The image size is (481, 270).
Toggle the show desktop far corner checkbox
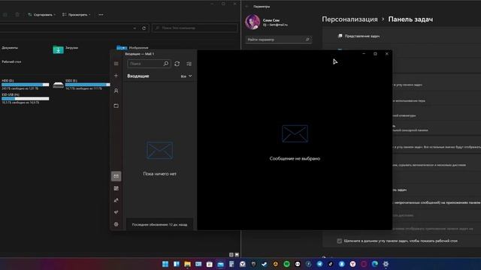point(339,241)
